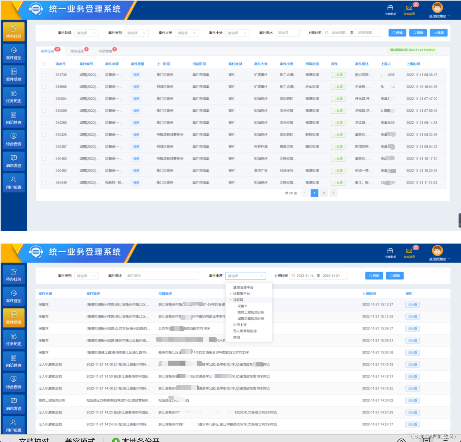Click the calendar icon beside 2022-11-14 date
The image size is (461, 442).
point(293,276)
